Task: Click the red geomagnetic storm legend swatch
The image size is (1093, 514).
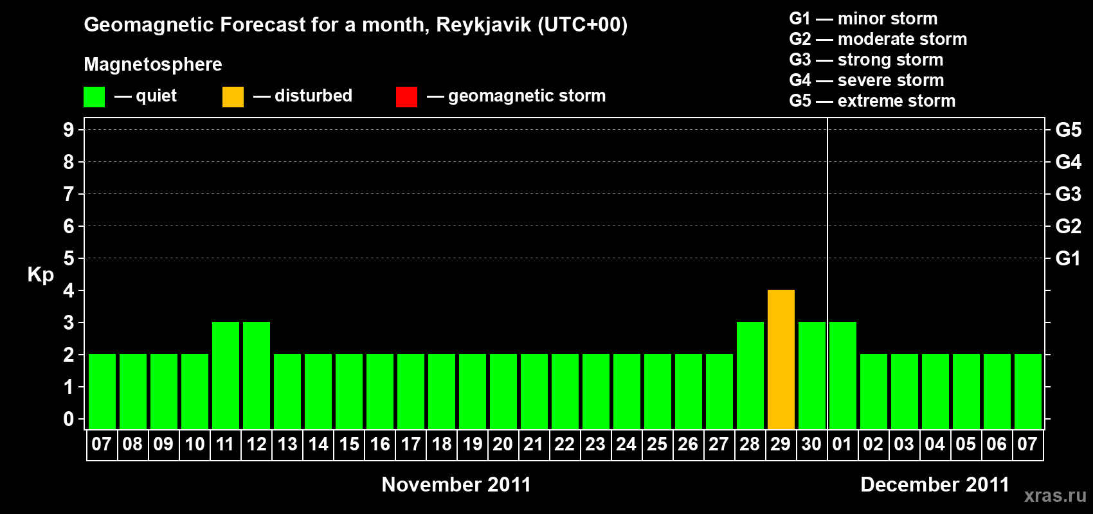Action: click(407, 97)
